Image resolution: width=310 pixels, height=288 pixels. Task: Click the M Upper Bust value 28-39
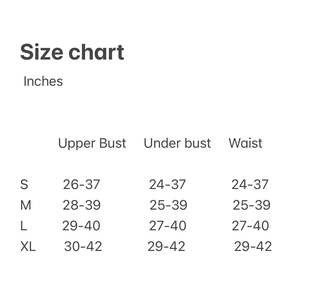coord(82,205)
